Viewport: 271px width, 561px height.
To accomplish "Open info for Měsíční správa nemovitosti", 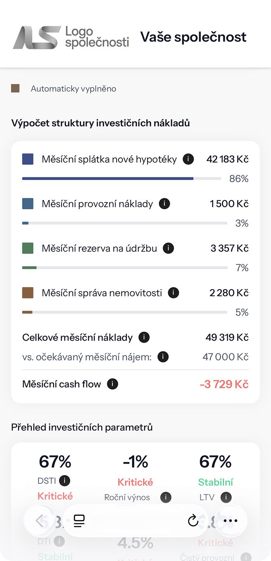I will 174,293.
